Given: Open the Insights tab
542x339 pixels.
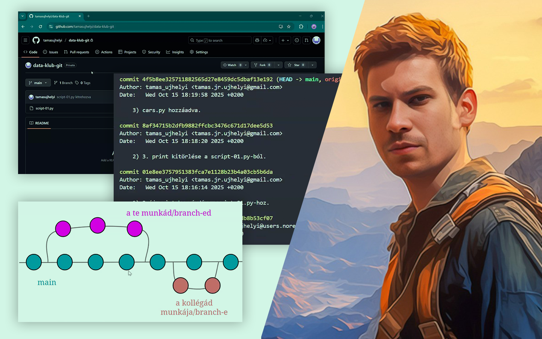Looking at the screenshot, I should [175, 52].
